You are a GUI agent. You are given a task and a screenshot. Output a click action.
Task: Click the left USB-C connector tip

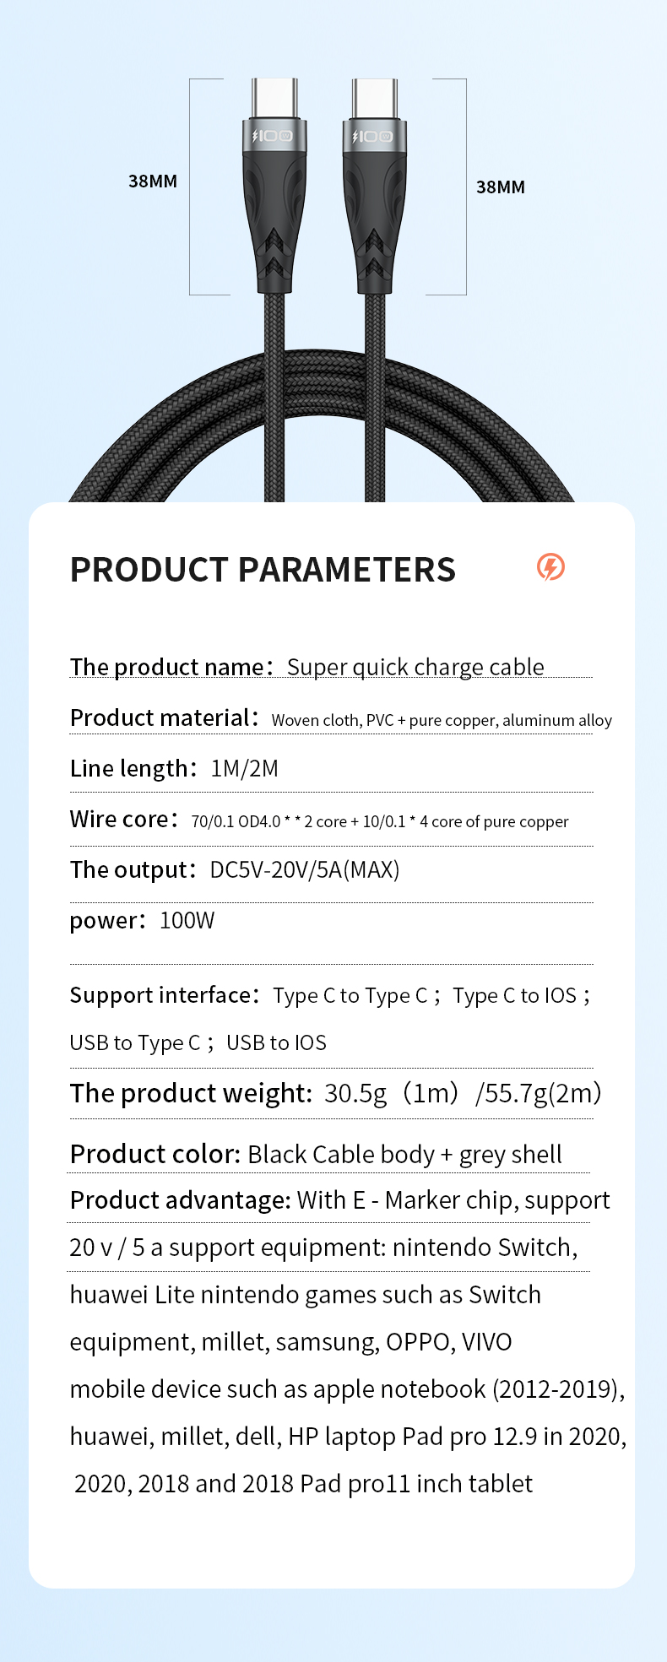click(x=274, y=99)
